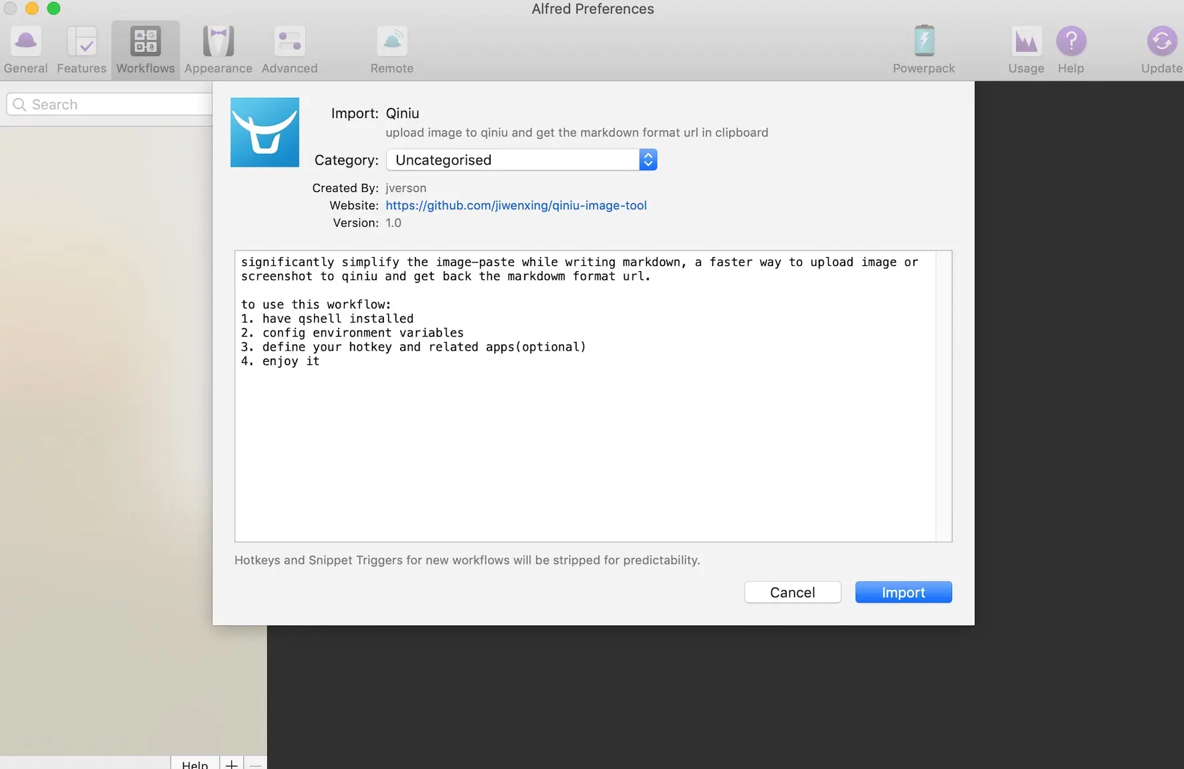
Task: Open the Update toolbar icon
Action: 1162,41
